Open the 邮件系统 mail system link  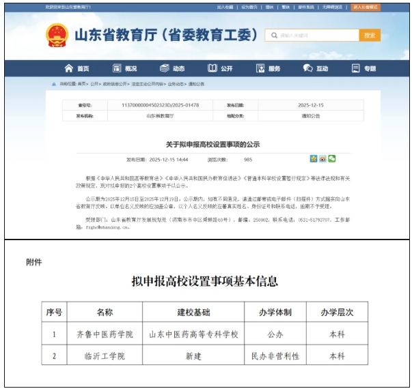[306, 7]
